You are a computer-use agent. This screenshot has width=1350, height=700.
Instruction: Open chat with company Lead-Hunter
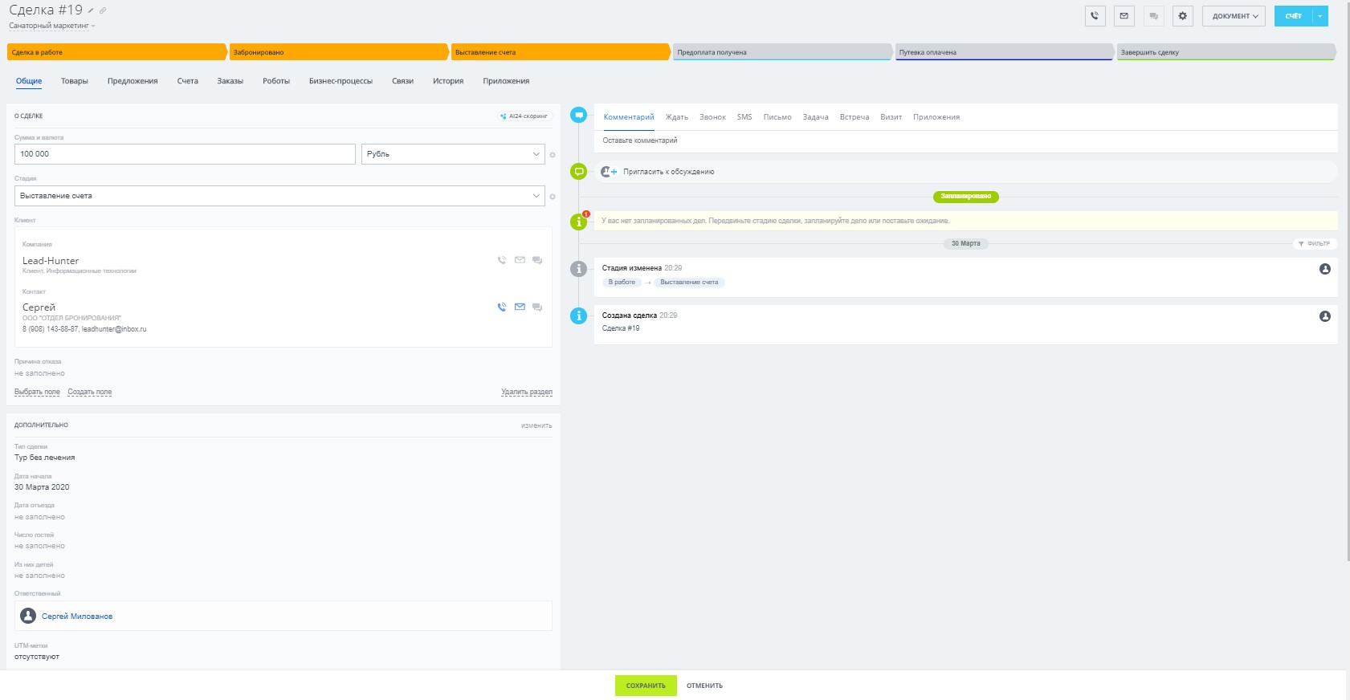537,260
